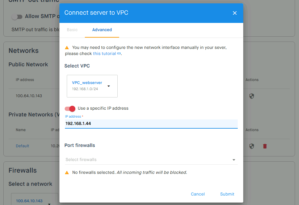Open the VPC_webserver selection dropdown

(x=92, y=86)
